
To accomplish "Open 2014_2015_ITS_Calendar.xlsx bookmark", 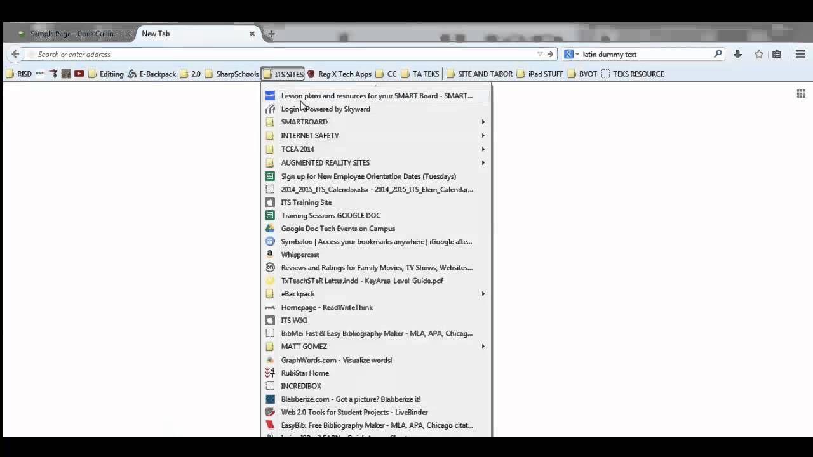I will (x=377, y=189).
